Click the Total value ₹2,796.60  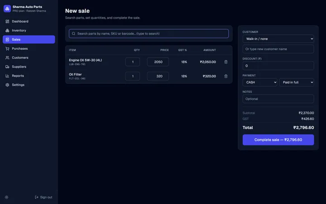(303, 127)
